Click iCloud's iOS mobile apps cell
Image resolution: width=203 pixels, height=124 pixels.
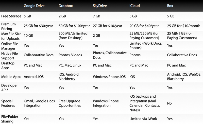(132, 77)
